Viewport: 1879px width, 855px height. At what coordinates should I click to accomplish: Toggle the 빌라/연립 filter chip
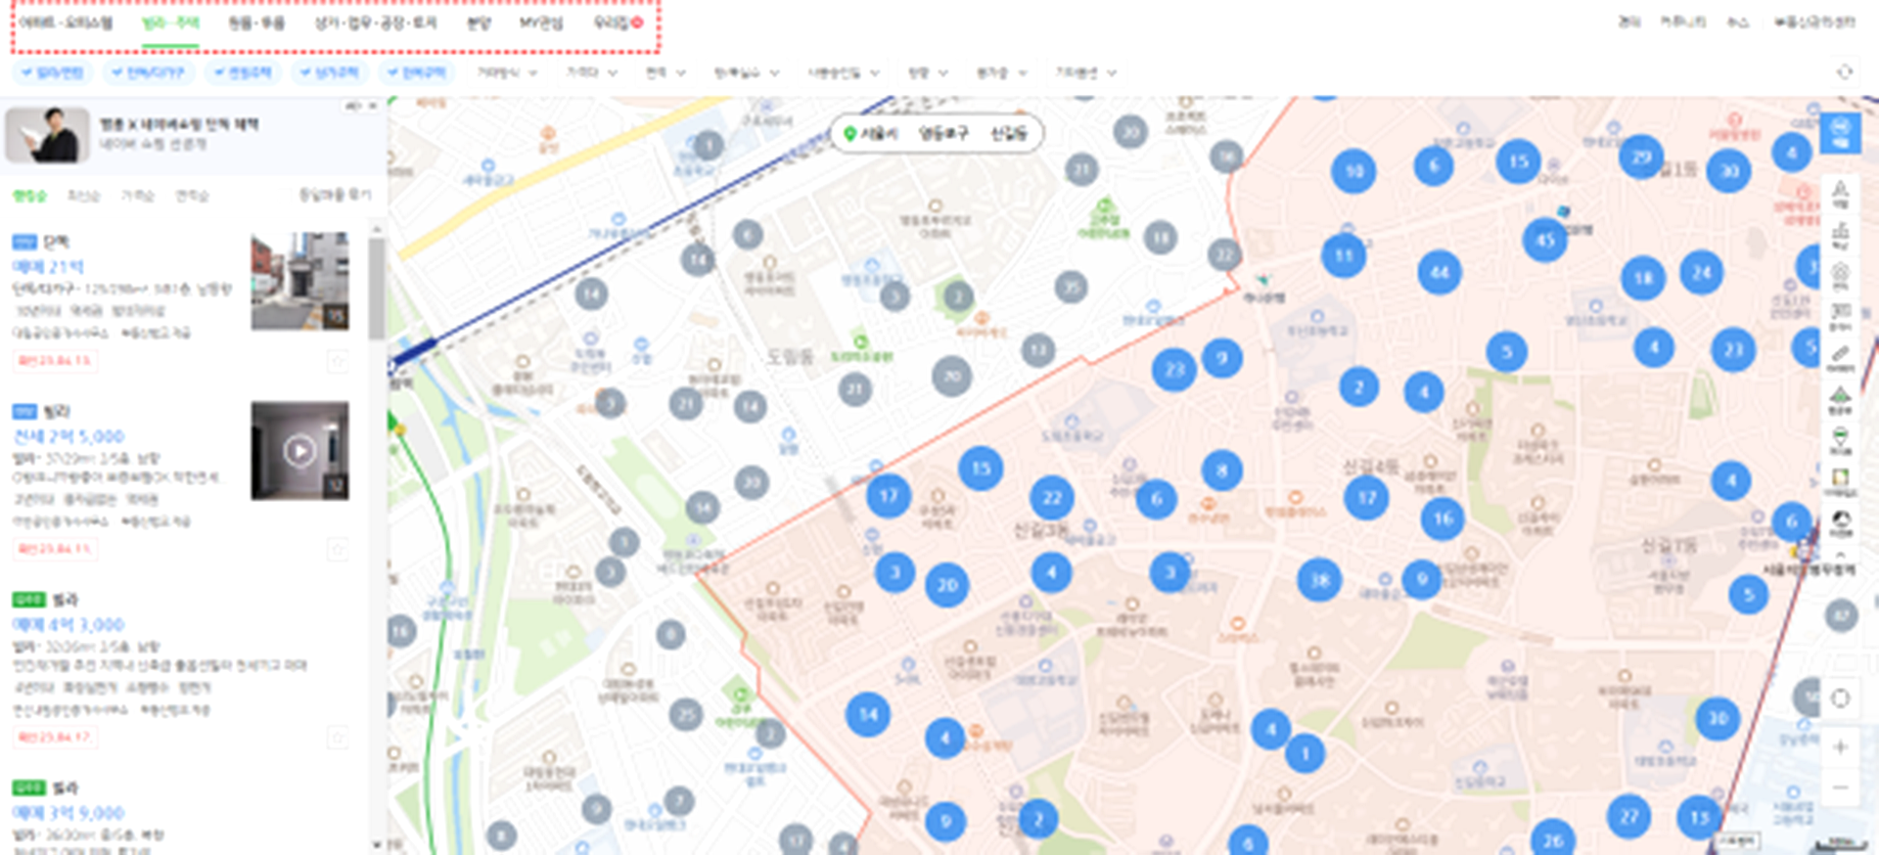pos(53,72)
